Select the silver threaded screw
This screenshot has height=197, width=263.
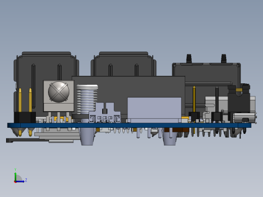[x=87, y=100]
